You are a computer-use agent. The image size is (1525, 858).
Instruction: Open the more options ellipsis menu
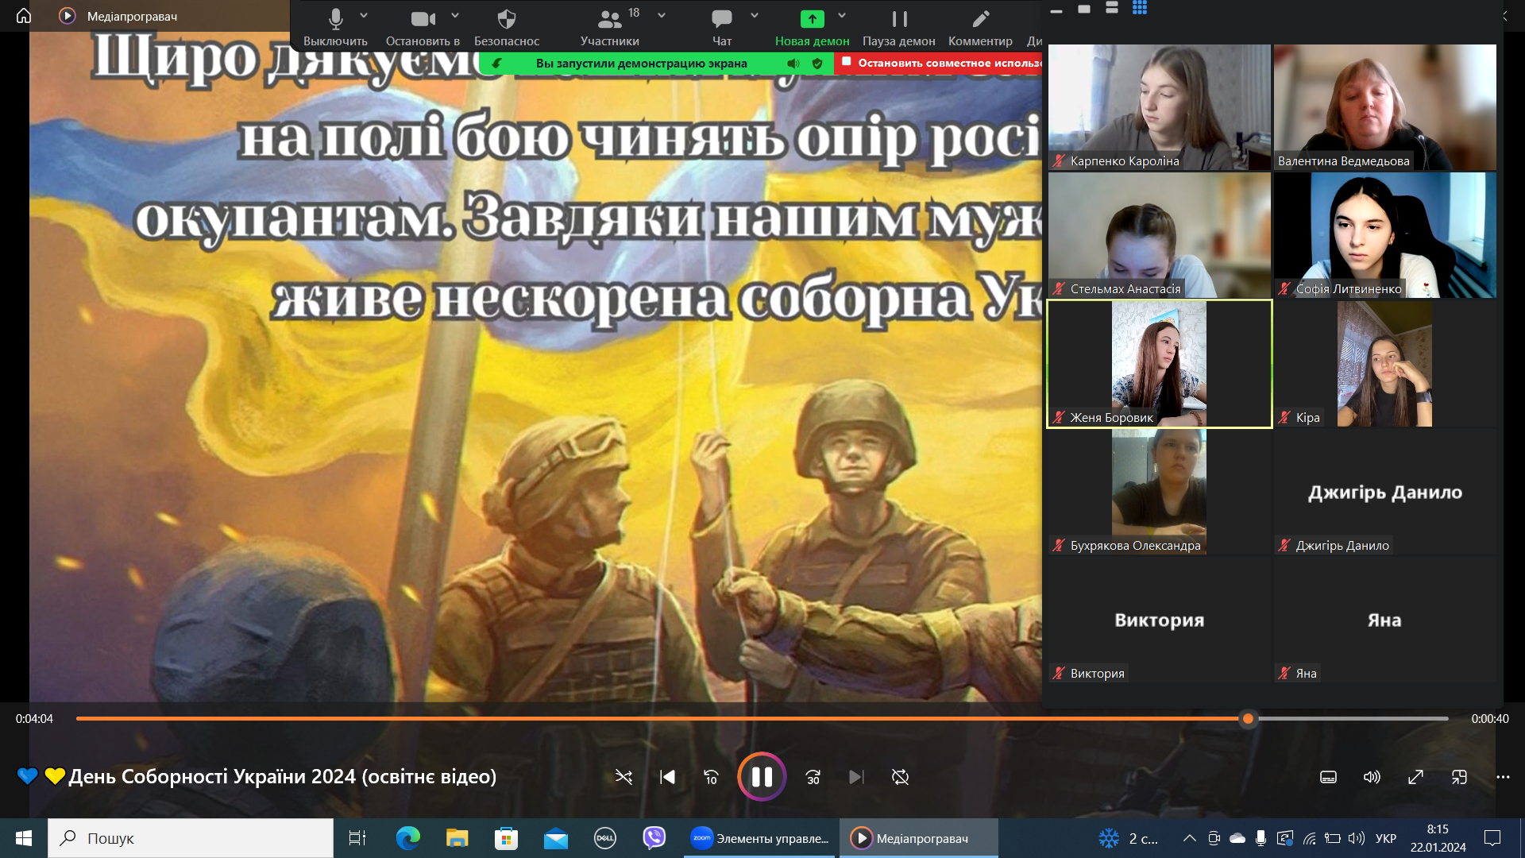(1503, 777)
